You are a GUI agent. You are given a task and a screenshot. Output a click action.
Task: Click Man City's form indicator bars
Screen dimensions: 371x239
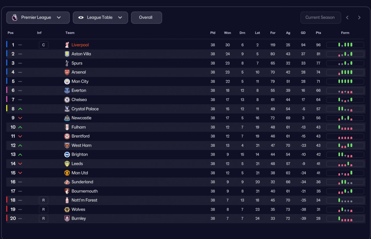[x=345, y=81]
